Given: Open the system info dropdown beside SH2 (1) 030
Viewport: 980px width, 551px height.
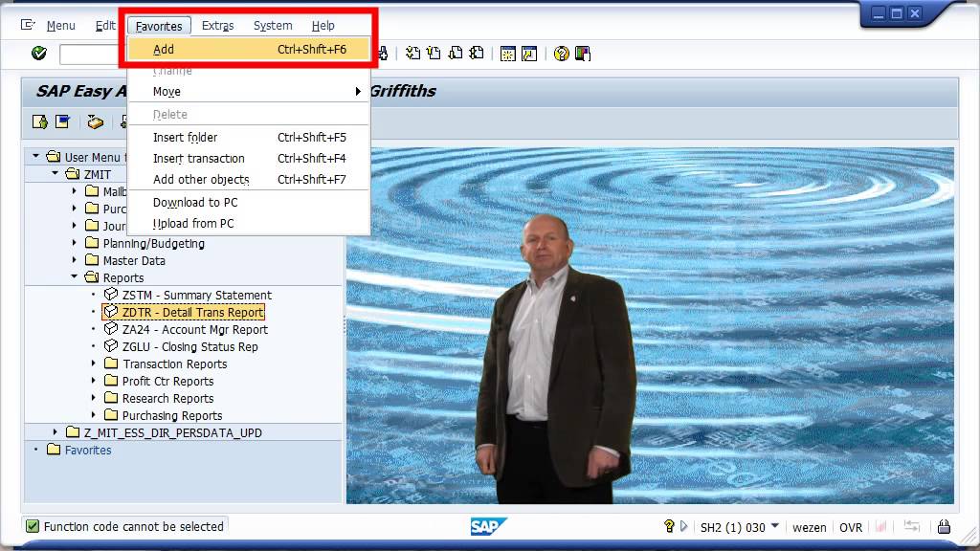Looking at the screenshot, I should (775, 526).
